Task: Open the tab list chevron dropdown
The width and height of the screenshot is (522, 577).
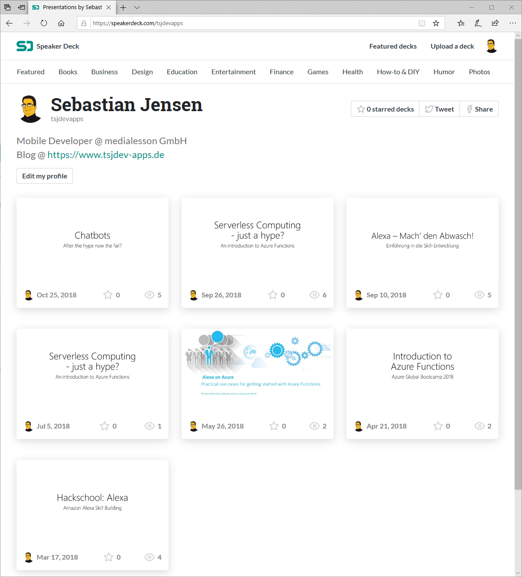Action: (x=137, y=7)
